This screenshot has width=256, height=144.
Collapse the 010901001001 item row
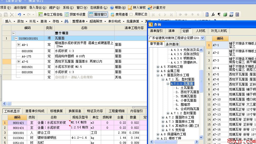coord(16,39)
